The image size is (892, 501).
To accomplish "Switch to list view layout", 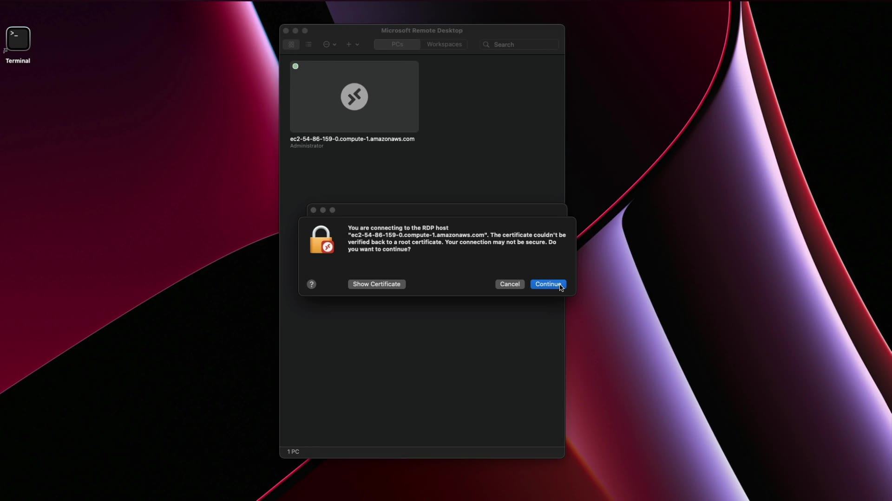I will pyautogui.click(x=308, y=45).
